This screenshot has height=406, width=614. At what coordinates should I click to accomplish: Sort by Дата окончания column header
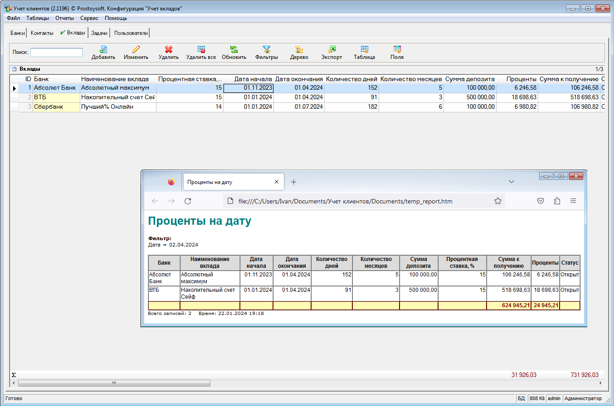coord(299,79)
